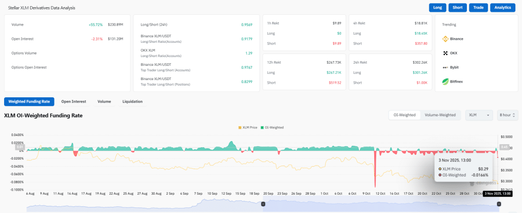Click the Binance exchange logo icon
The width and height of the screenshot is (522, 213).
click(445, 39)
